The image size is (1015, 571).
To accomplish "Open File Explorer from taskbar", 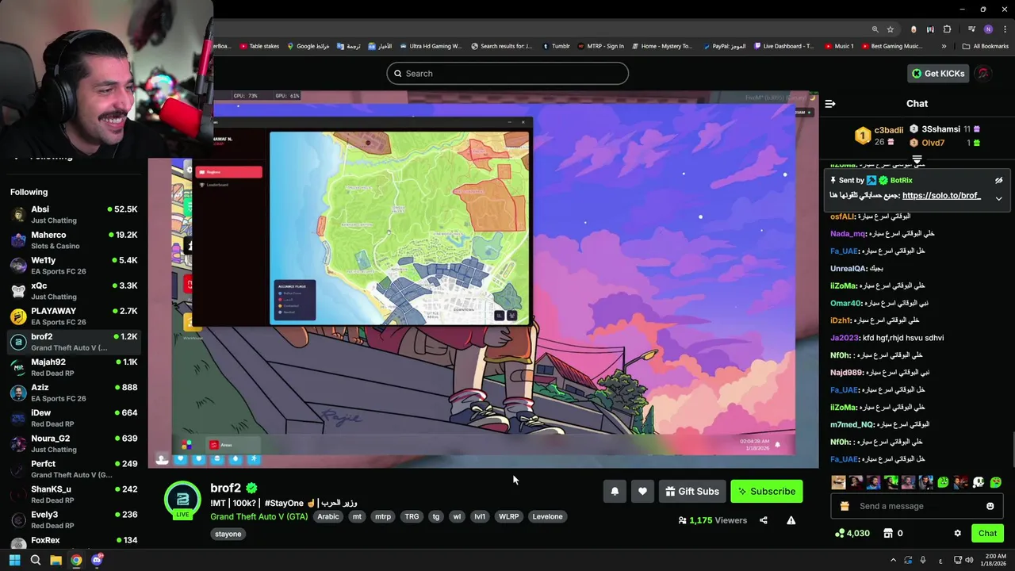I will pos(56,560).
